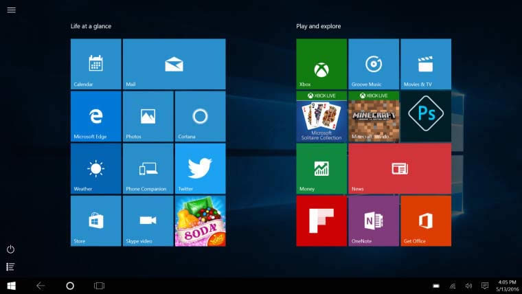Image resolution: width=522 pixels, height=294 pixels.
Task: Launch OneNote tile
Action: point(373,220)
